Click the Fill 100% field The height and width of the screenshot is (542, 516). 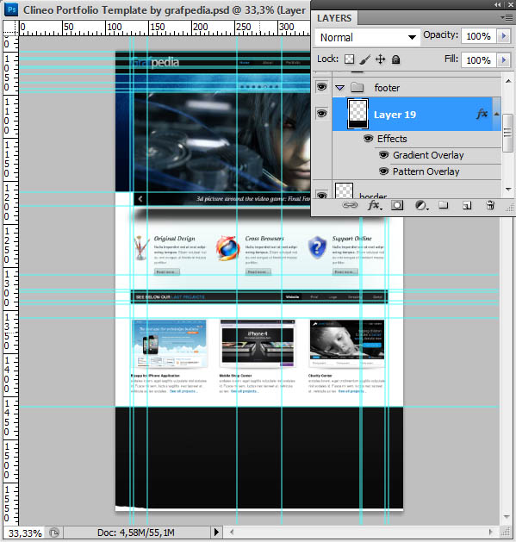pos(478,60)
